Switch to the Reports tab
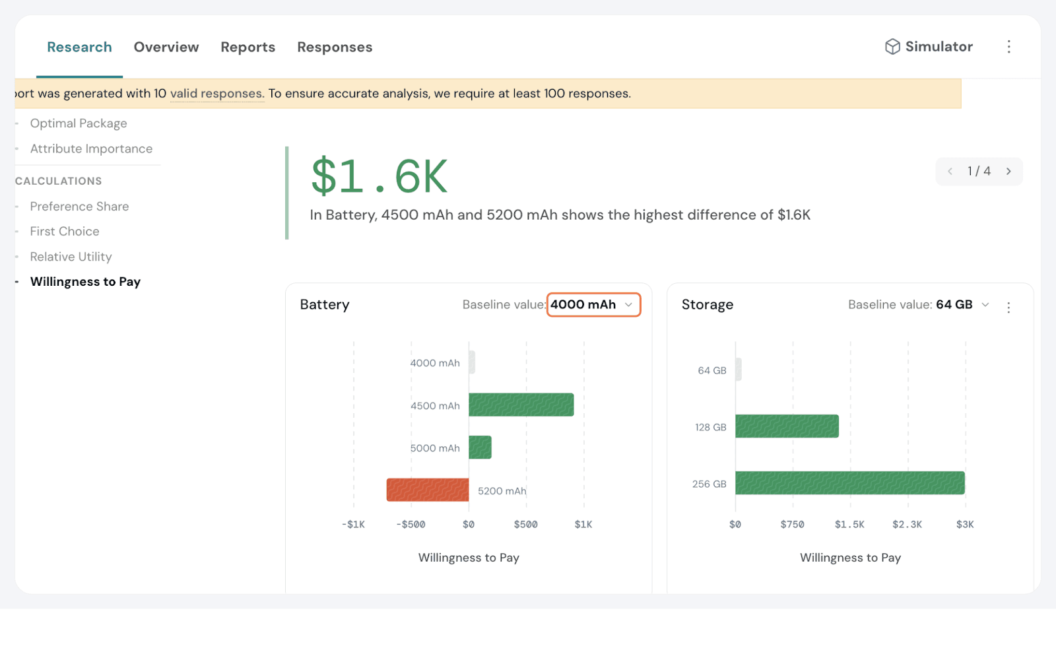The width and height of the screenshot is (1056, 666). coord(247,48)
